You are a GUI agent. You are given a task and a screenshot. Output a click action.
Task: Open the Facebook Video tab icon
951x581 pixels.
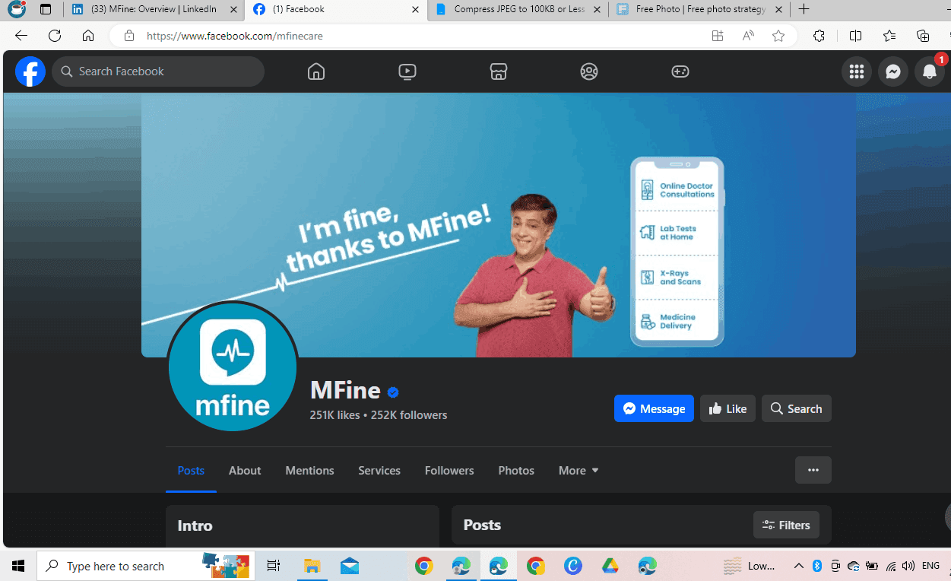point(407,71)
